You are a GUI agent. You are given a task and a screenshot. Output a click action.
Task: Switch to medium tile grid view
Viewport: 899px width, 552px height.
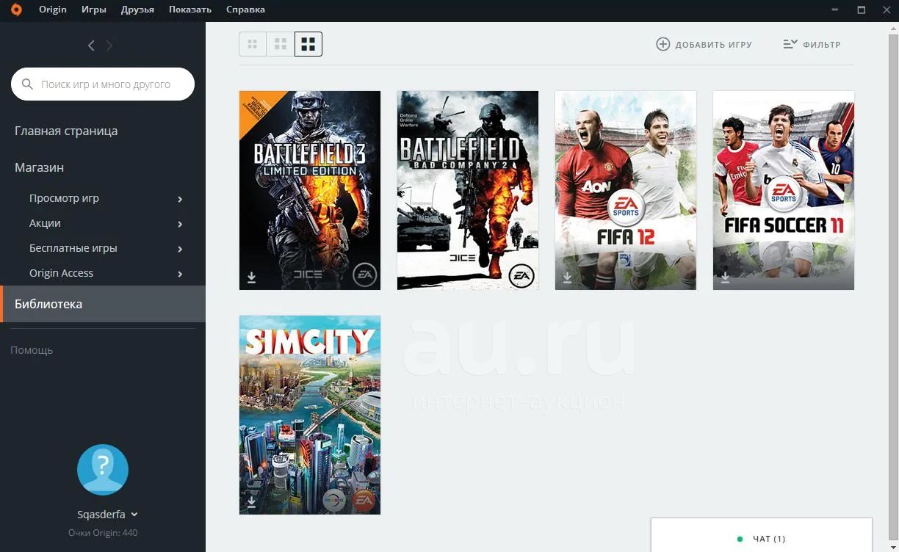point(281,44)
